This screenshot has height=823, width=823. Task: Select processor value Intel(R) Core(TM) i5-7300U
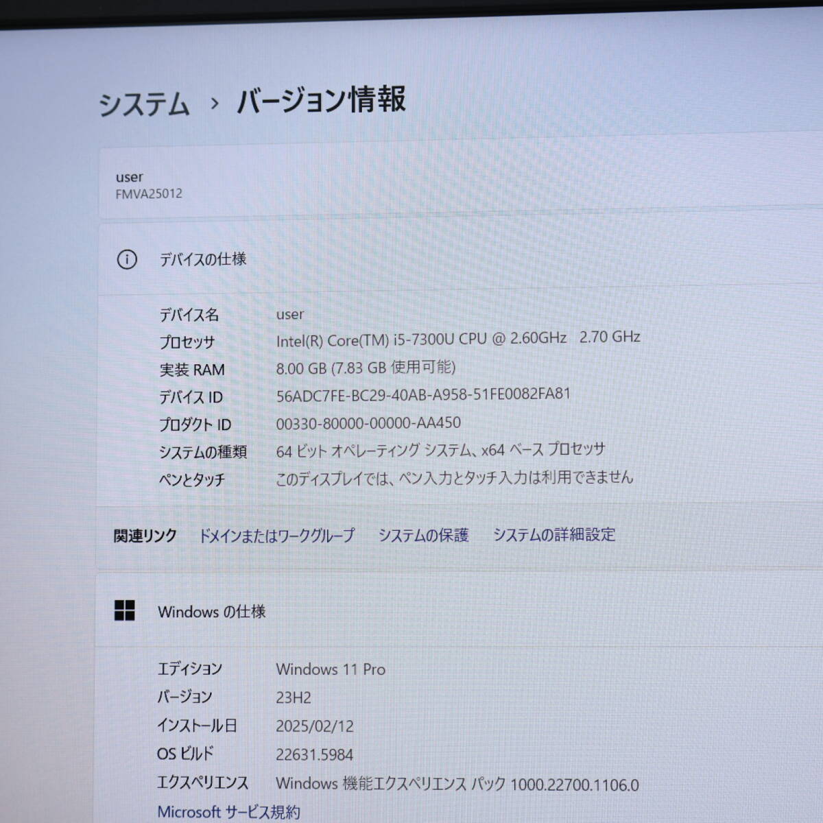pos(458,339)
